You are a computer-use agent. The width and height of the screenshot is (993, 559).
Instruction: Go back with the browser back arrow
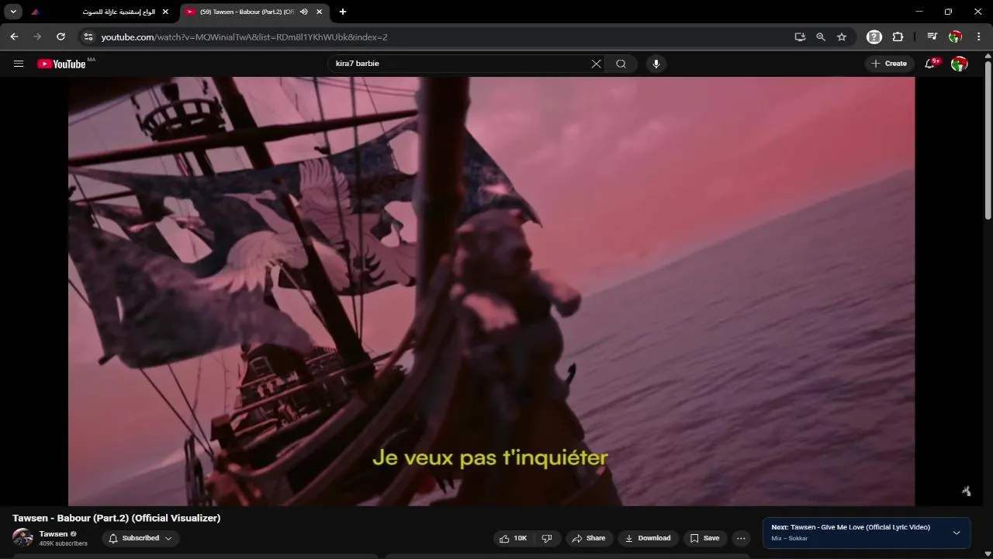[x=14, y=36]
